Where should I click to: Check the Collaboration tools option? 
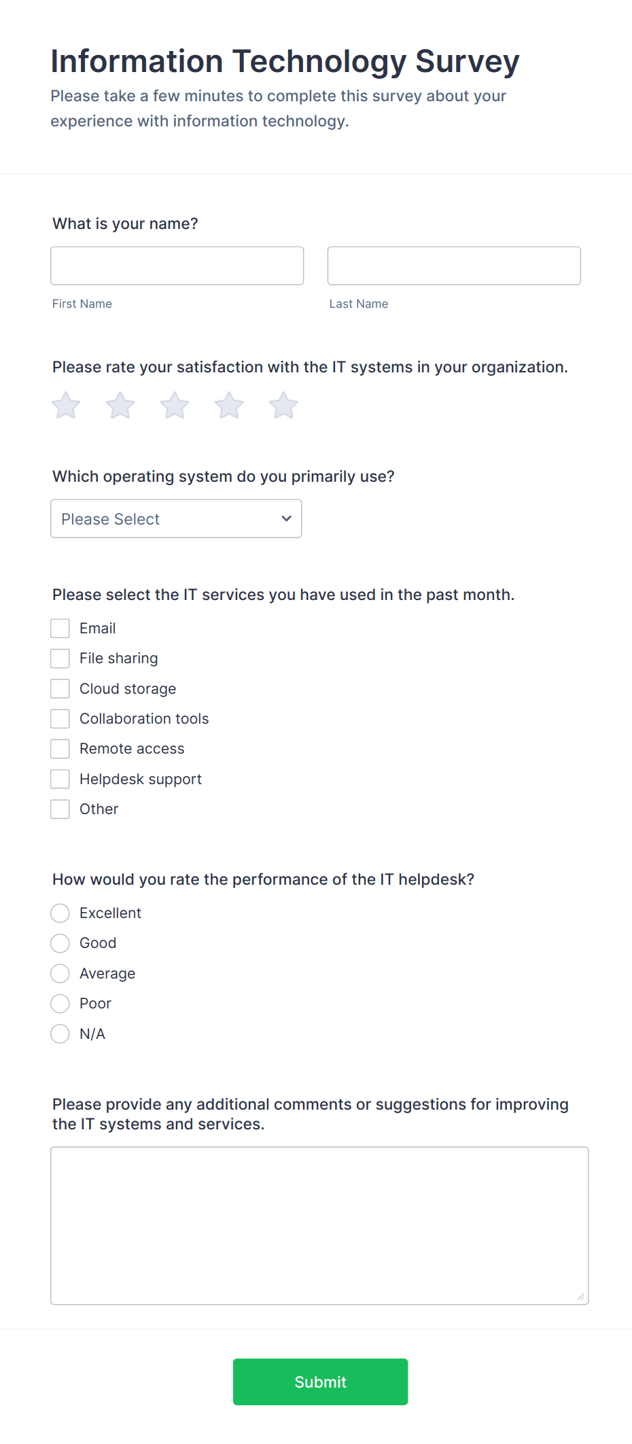(x=60, y=718)
